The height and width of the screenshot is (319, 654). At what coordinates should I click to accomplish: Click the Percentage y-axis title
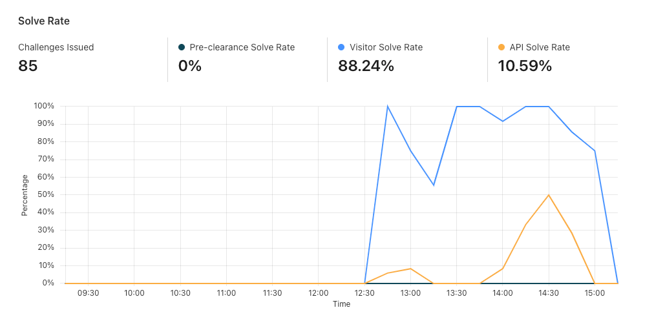(x=25, y=194)
